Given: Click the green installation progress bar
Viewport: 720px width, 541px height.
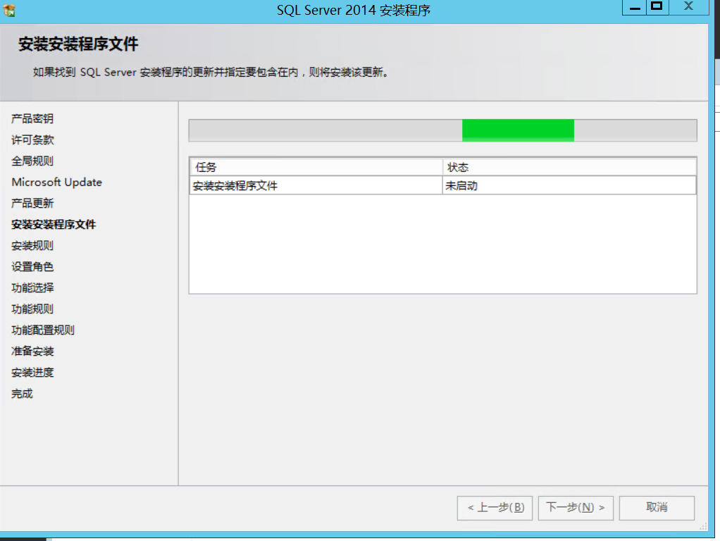Looking at the screenshot, I should (442, 130).
